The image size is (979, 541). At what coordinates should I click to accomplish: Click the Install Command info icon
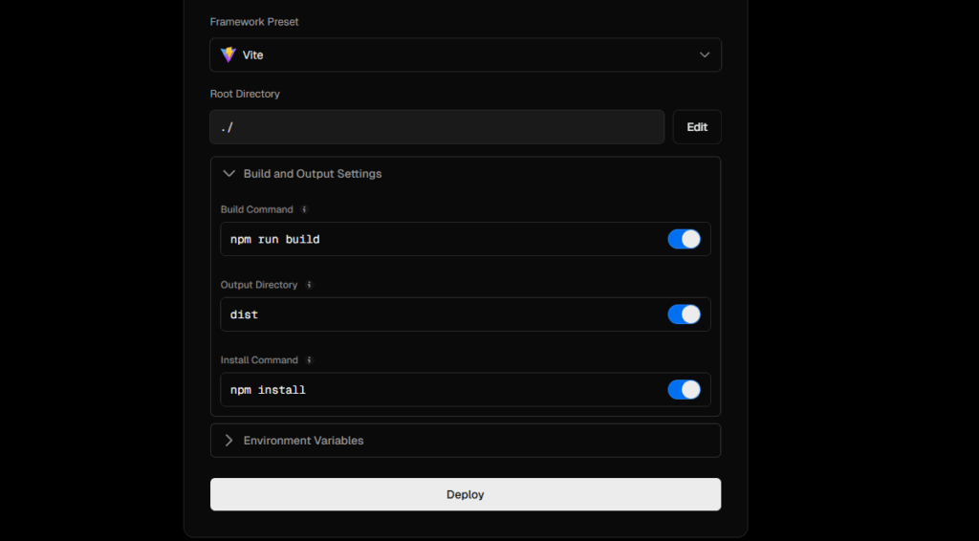pyautogui.click(x=310, y=360)
